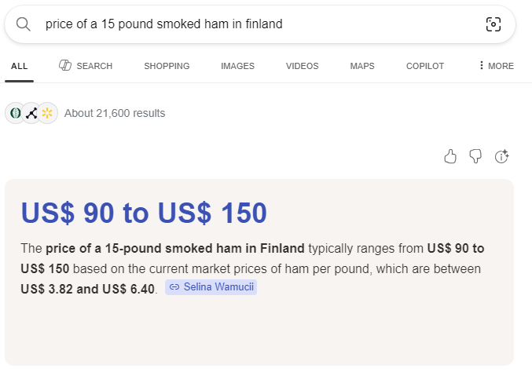Select the All results tab
This screenshot has height=372, width=532.
point(20,66)
